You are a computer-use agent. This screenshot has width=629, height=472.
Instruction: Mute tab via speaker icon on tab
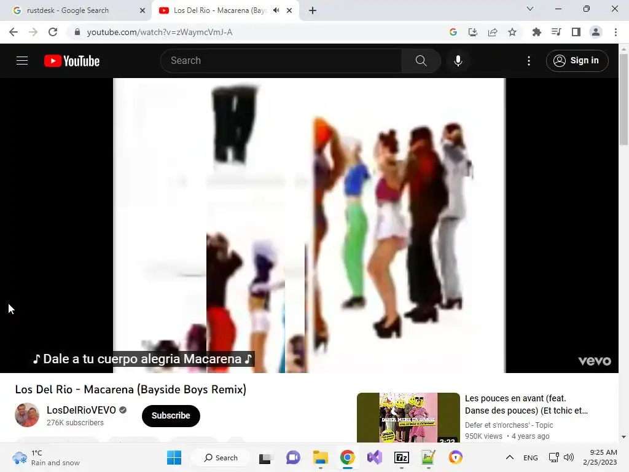(x=276, y=10)
